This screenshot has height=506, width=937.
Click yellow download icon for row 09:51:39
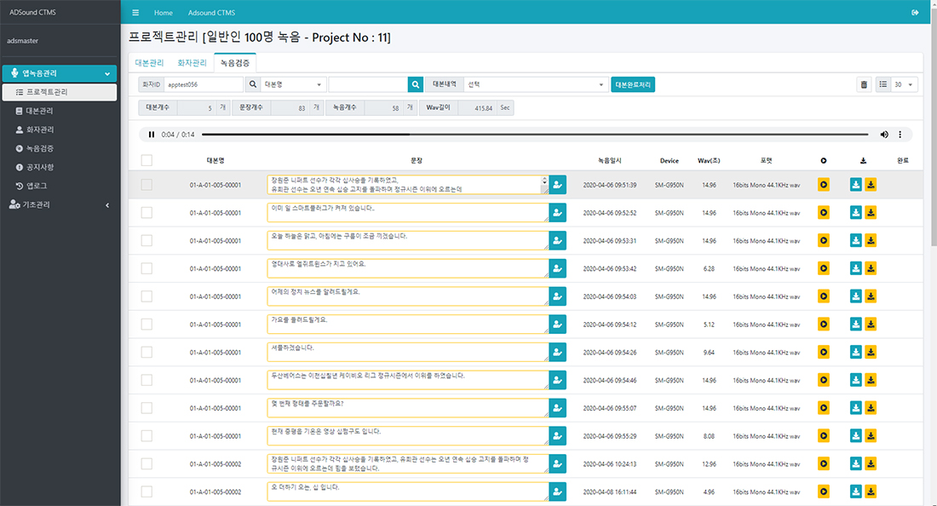pyautogui.click(x=871, y=185)
